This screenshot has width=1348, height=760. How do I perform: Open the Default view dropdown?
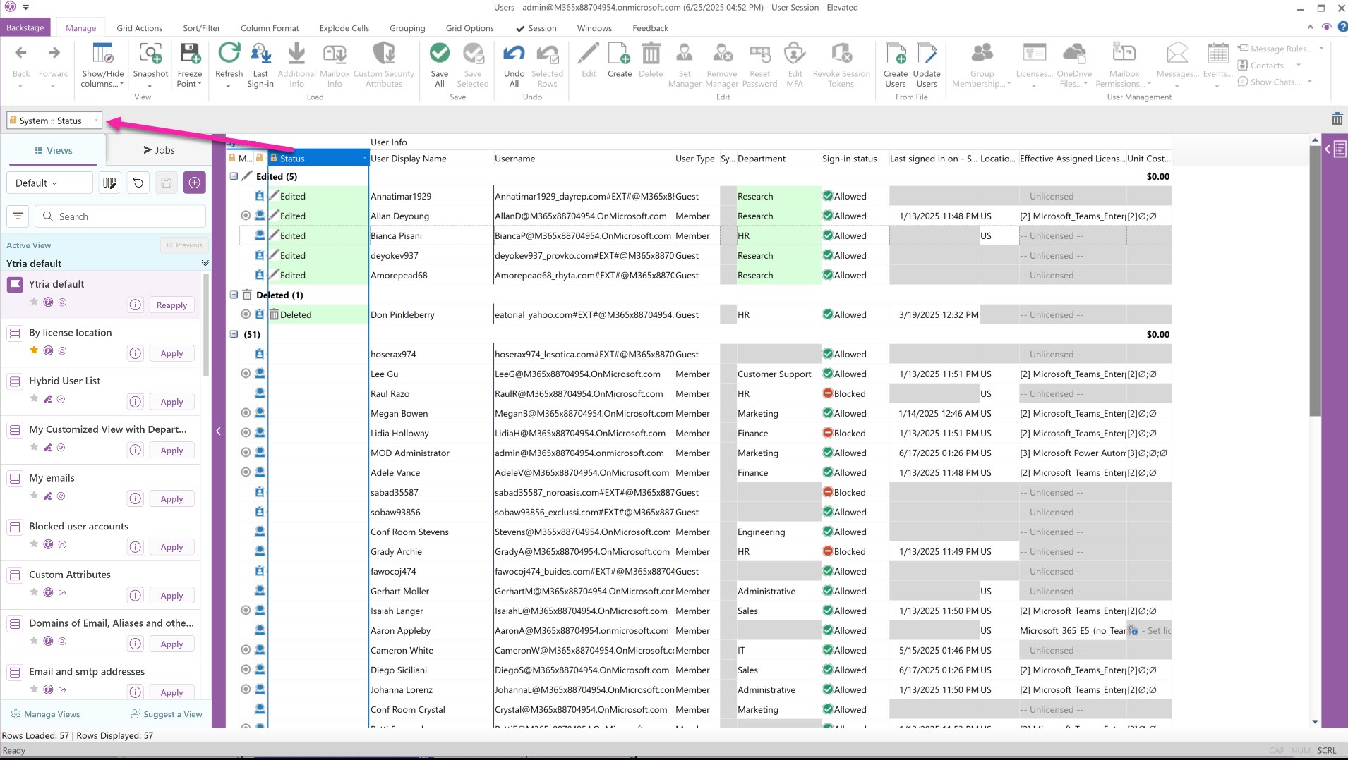49,183
